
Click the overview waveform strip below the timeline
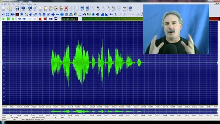[x=110, y=112]
